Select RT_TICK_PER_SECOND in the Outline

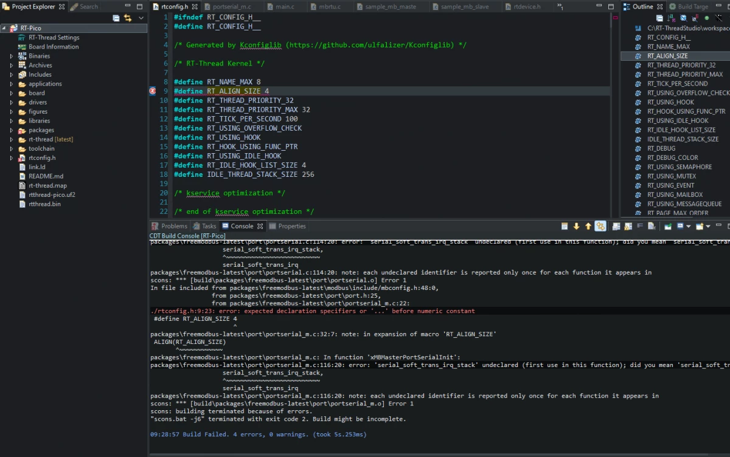pos(677,84)
